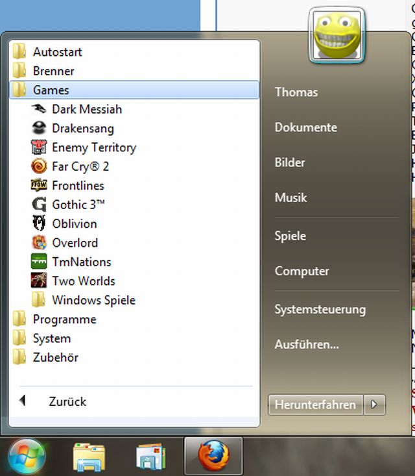The height and width of the screenshot is (476, 415).
Task: Open Windows Explorer from the taskbar
Action: pyautogui.click(x=89, y=457)
